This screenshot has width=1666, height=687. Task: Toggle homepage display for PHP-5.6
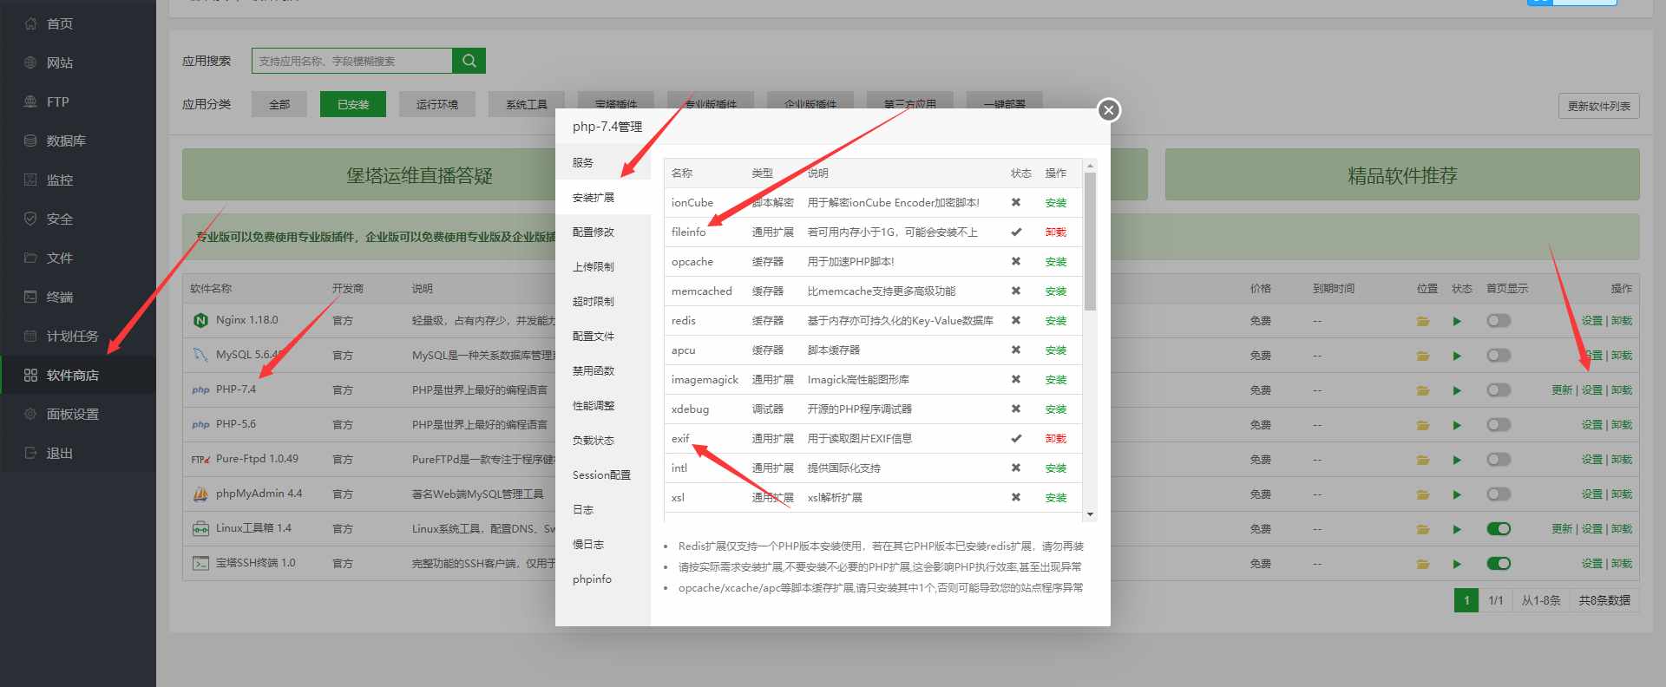(1499, 424)
